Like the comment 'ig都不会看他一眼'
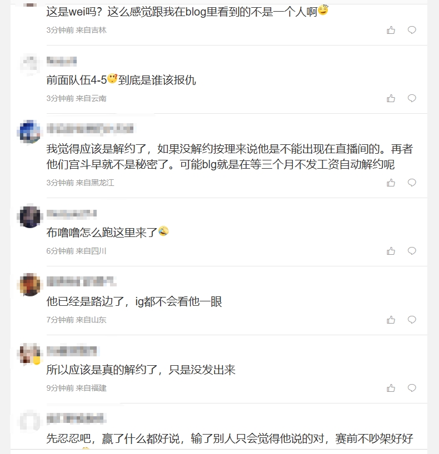The height and width of the screenshot is (454, 439). coord(391,320)
